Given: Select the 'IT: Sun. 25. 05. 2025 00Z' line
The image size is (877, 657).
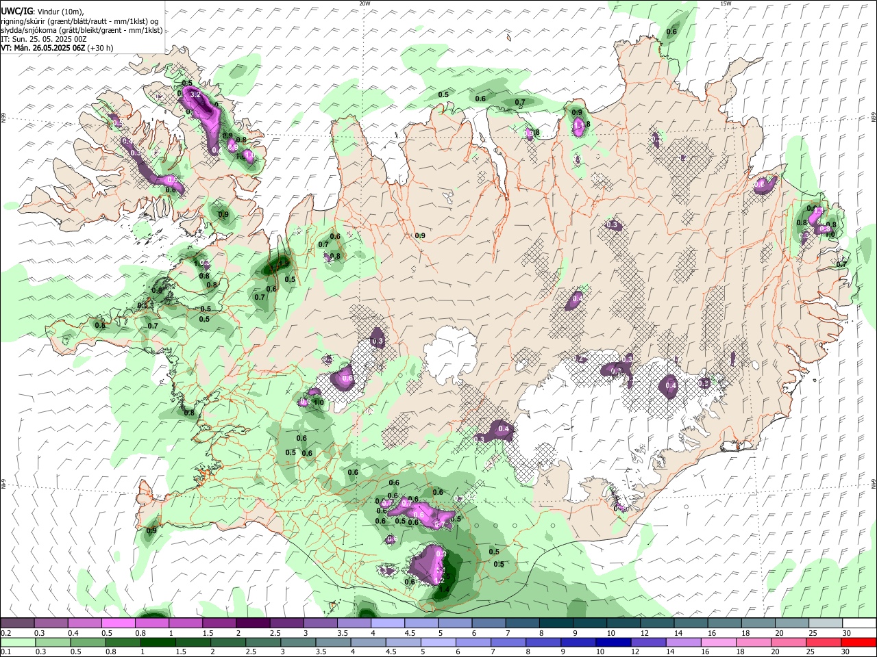Looking at the screenshot, I should coord(44,39).
